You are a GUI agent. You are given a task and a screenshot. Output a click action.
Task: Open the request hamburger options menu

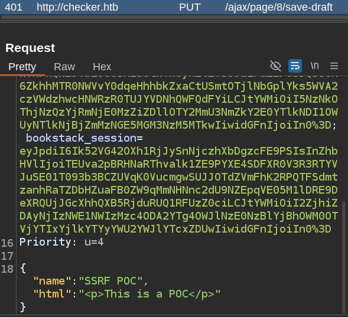(334, 66)
